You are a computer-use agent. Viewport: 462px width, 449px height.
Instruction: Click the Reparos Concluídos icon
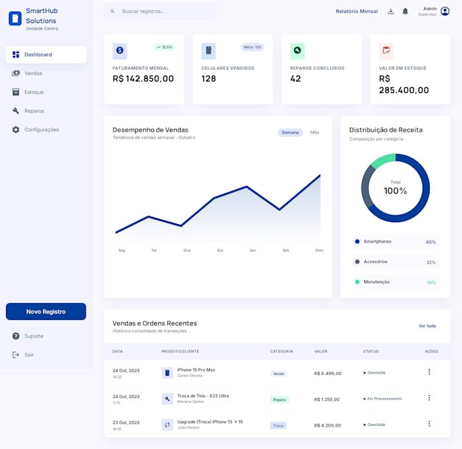(298, 51)
